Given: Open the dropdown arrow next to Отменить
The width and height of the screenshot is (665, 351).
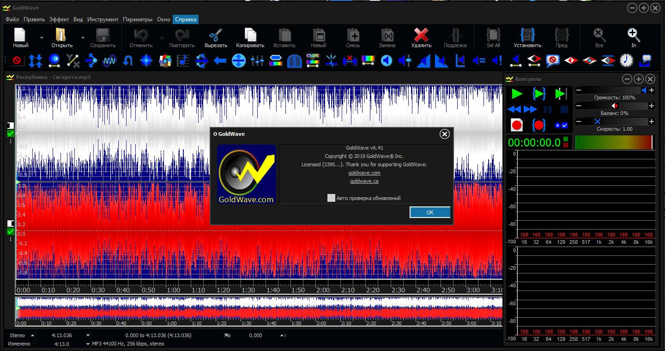Looking at the screenshot, I should [x=162, y=37].
